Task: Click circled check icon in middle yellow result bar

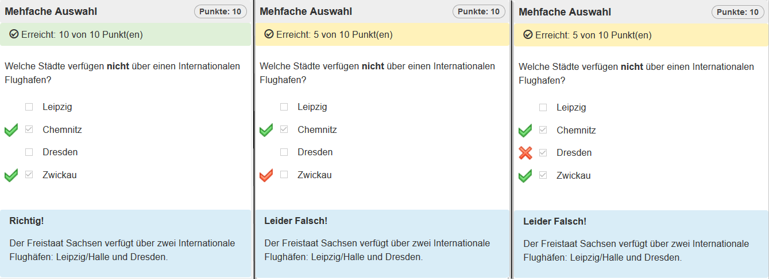Action: [x=269, y=34]
